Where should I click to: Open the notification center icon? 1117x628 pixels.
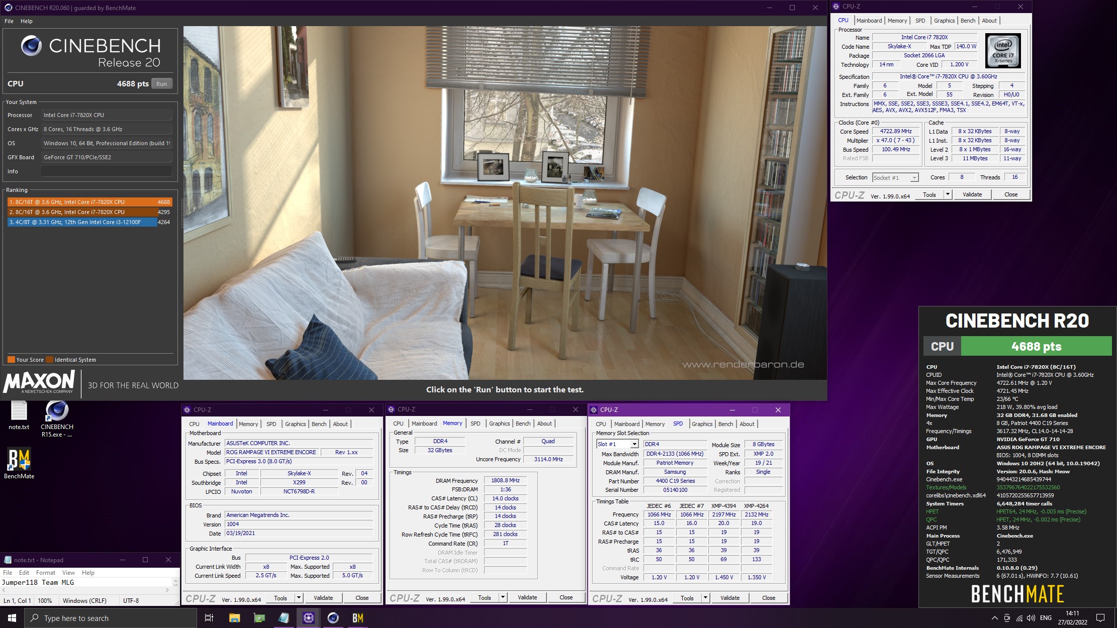1100,618
